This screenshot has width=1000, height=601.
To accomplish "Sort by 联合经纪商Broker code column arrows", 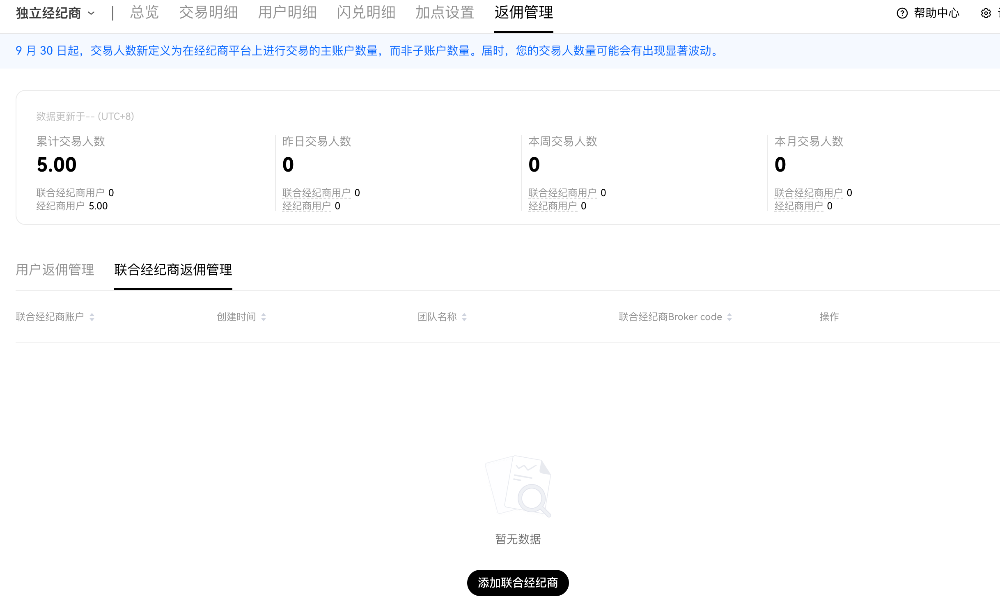I will tap(729, 317).
